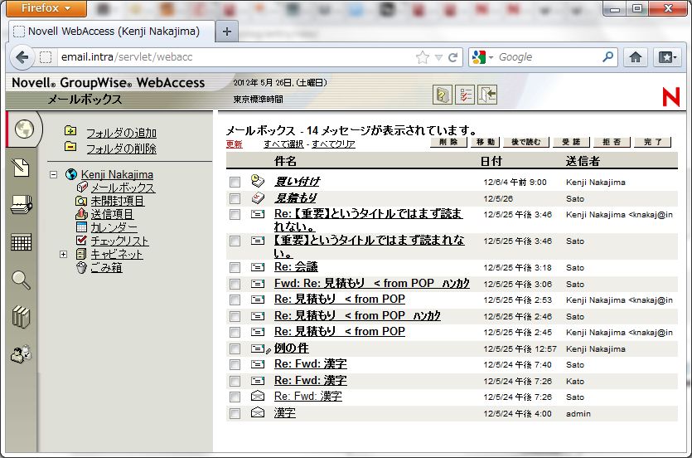Screen dimensions: 692x458
Task: Collapse the Kenji Nakajima tree node
Action: (53, 174)
